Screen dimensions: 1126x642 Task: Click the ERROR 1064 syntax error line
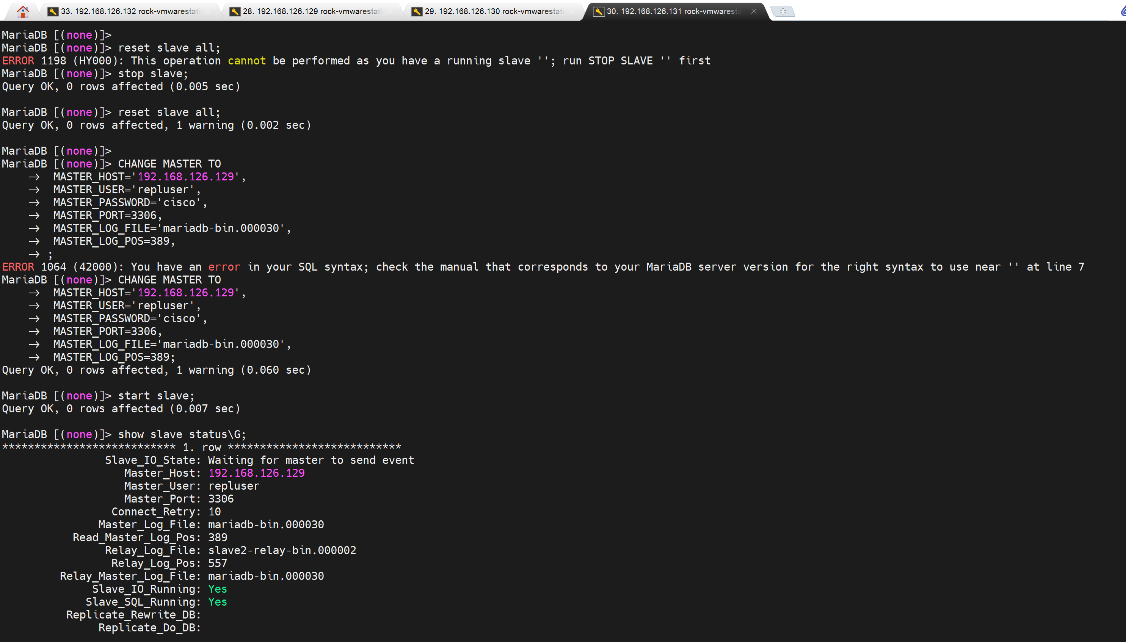coord(543,267)
